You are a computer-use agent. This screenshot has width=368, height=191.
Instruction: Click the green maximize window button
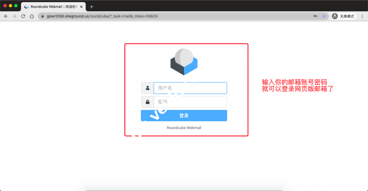16,6
